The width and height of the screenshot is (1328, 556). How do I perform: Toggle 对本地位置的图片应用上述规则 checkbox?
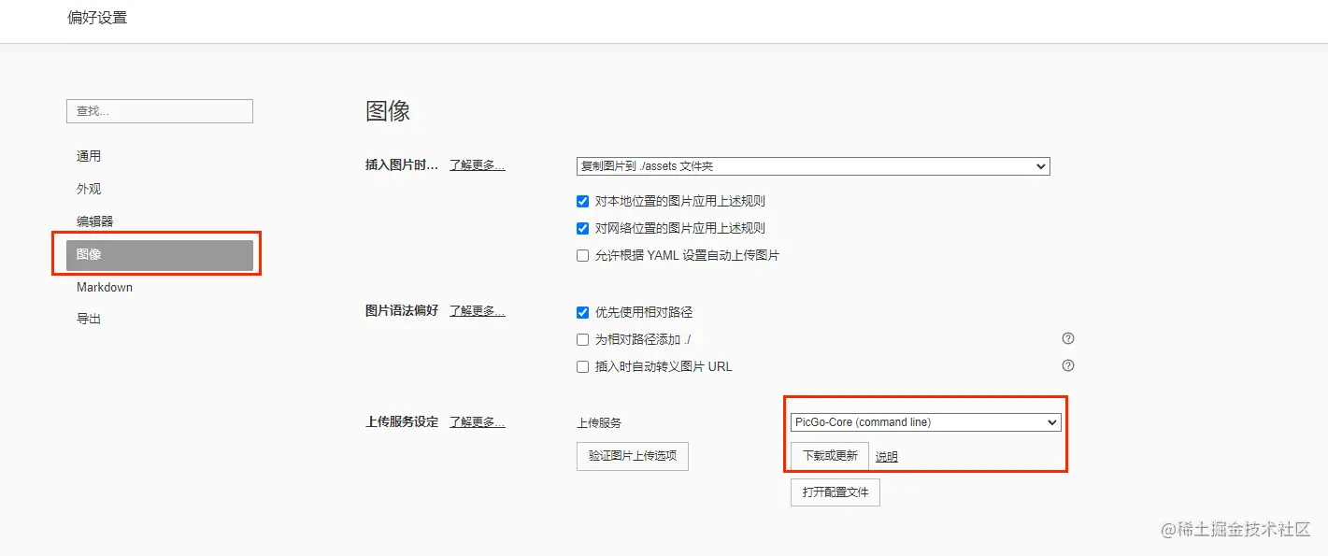583,201
